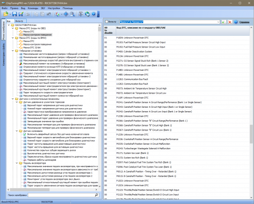Screen dimensions: 254x204
Task: Collapse the Гибридная установка folder
Action: pos(13,51)
